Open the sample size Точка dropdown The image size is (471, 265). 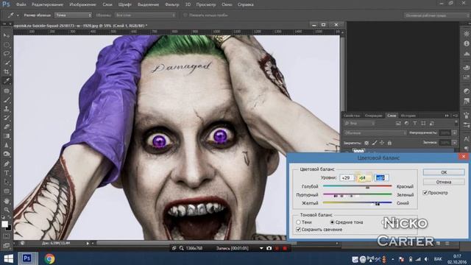pos(73,15)
